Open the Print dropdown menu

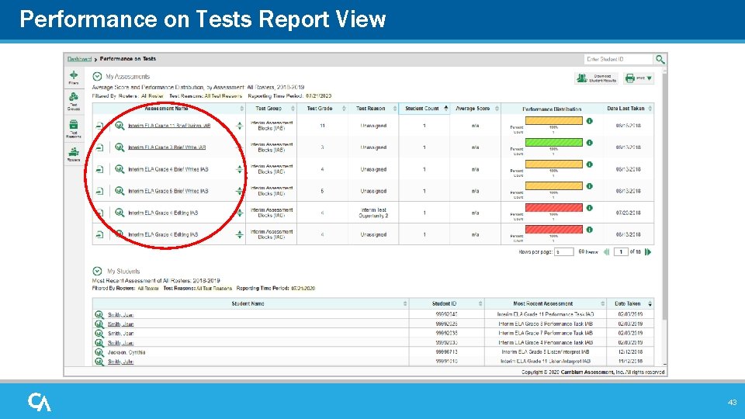click(639, 78)
